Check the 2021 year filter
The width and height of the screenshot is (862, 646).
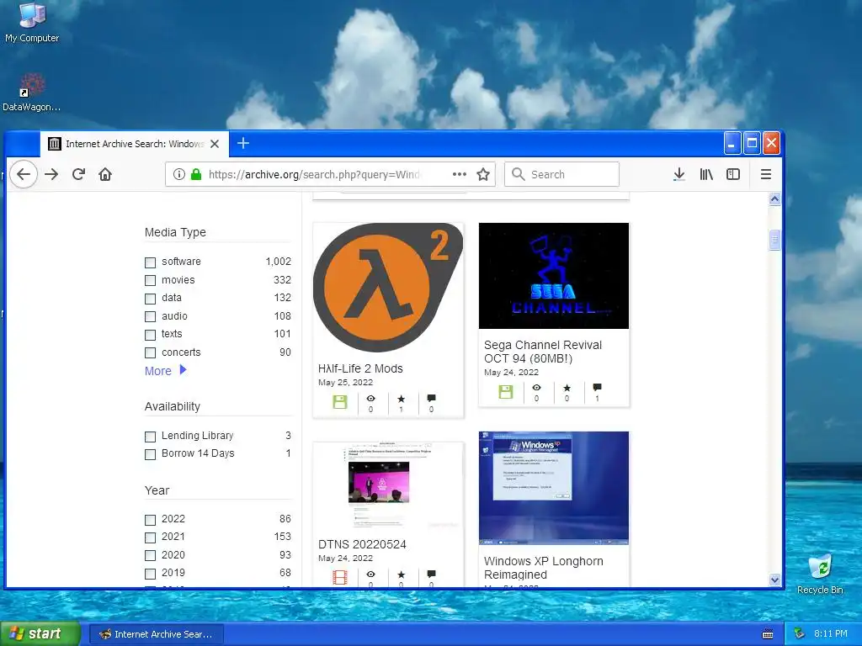(150, 537)
